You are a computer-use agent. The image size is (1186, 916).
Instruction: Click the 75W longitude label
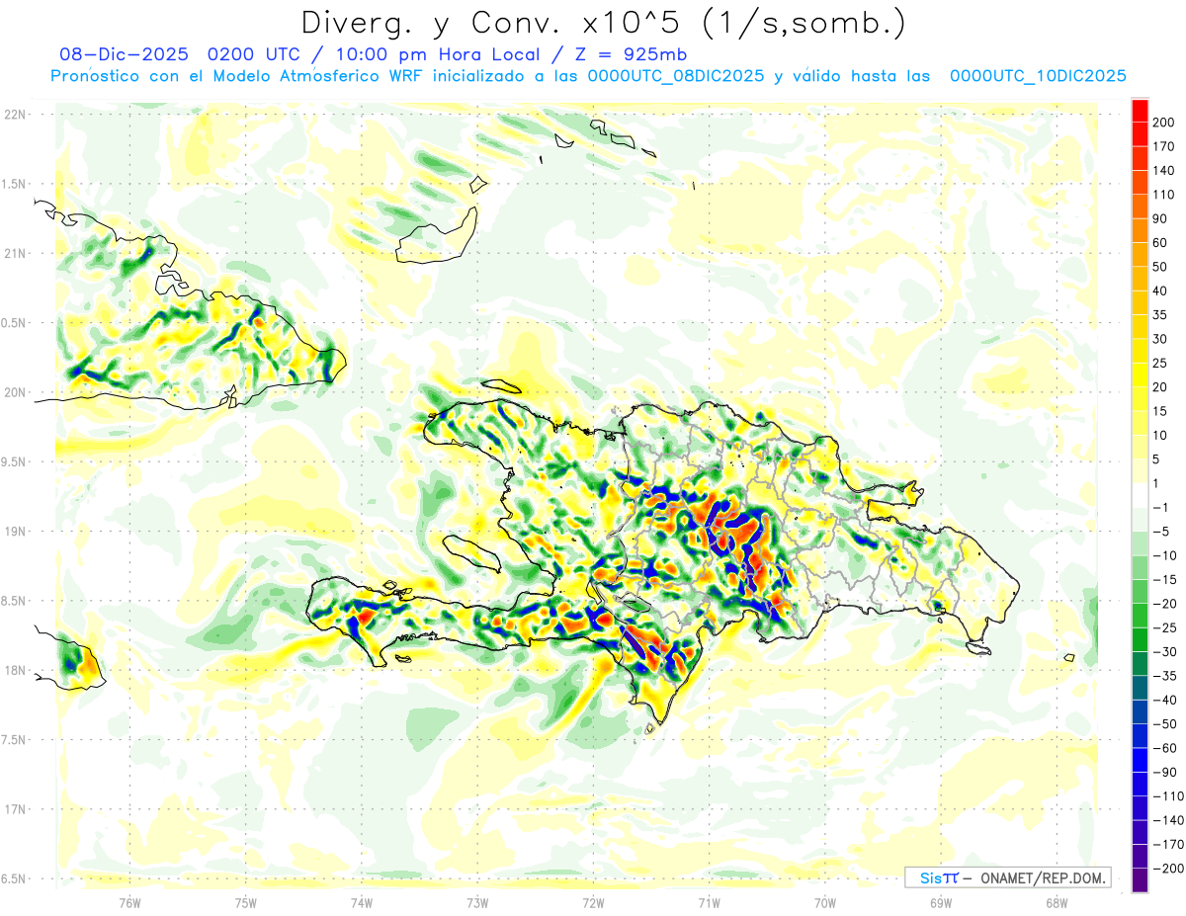click(245, 902)
